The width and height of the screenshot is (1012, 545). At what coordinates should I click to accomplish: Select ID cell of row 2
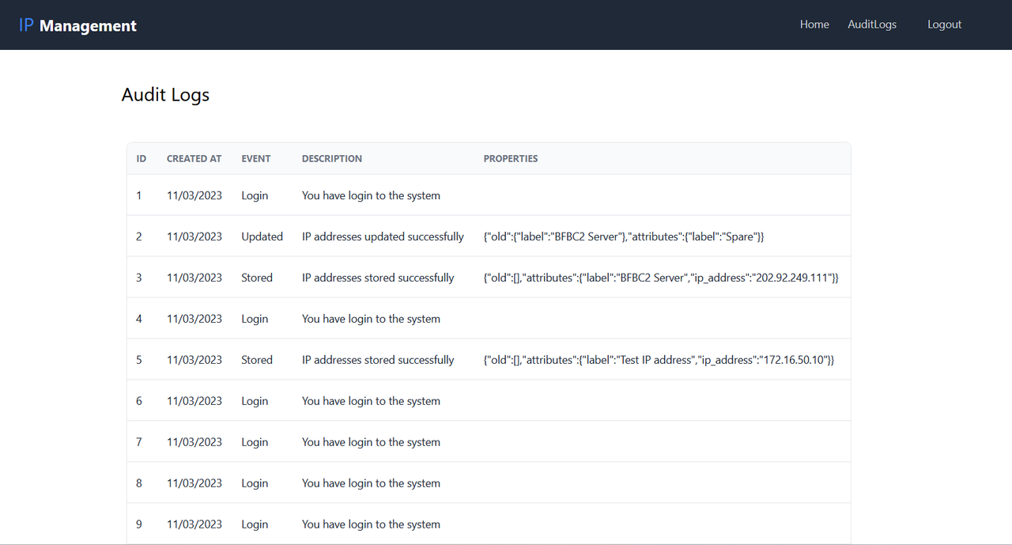[139, 237]
